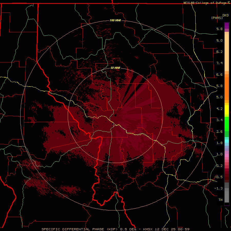
Task: Select the -1.3 value on the color scale
Action: point(218,188)
